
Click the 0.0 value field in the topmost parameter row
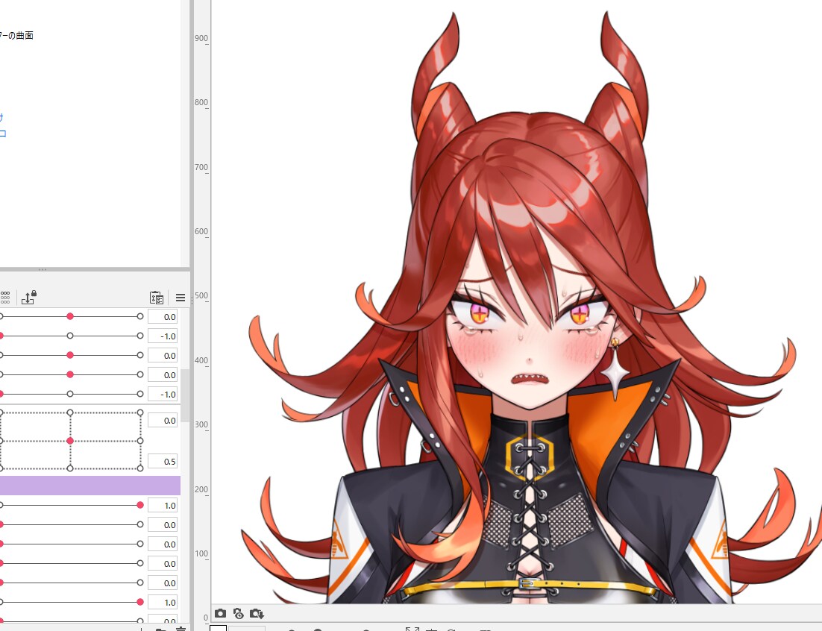pos(163,316)
